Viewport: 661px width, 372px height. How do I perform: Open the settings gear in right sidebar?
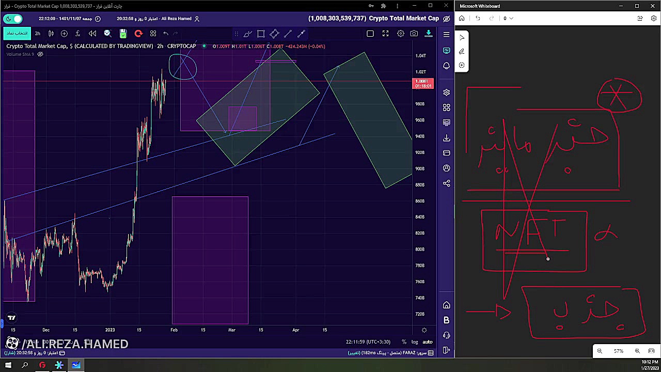click(x=446, y=92)
